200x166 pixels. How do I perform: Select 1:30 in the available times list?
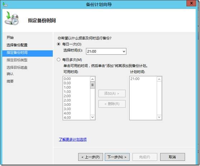point(67,92)
